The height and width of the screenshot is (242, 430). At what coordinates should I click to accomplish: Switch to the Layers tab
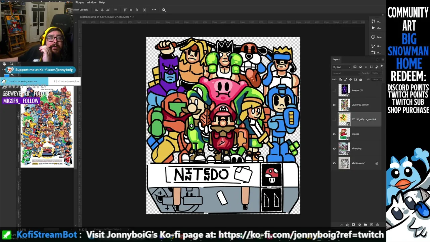[336, 59]
